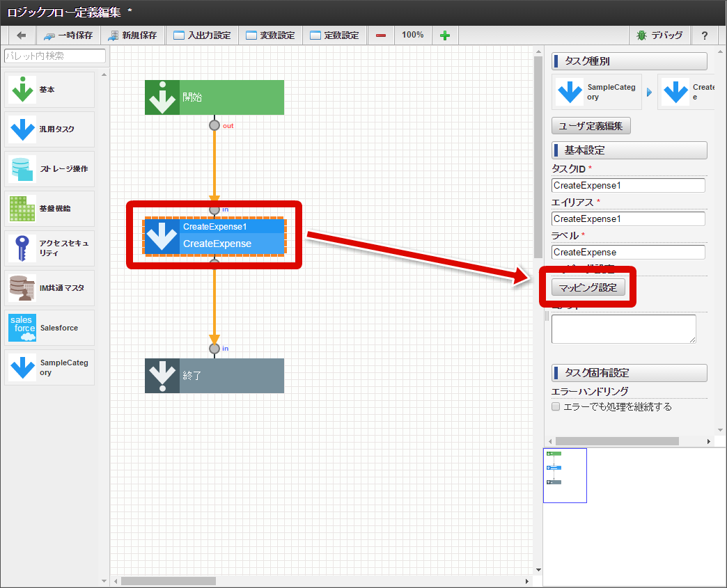The height and width of the screenshot is (588, 727).
Task: Click the red minus zoom-out icon
Action: point(381,35)
